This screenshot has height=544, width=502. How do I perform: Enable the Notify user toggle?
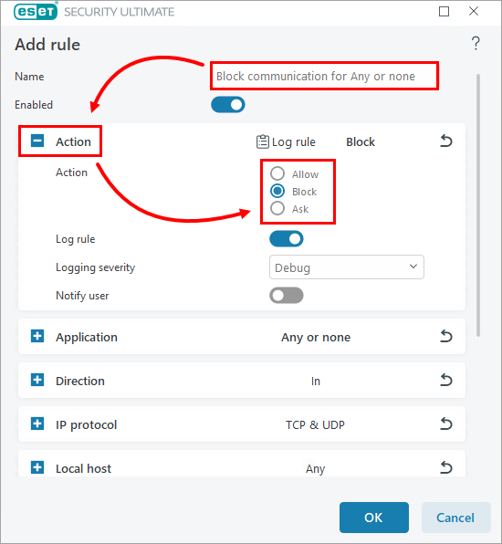(287, 295)
